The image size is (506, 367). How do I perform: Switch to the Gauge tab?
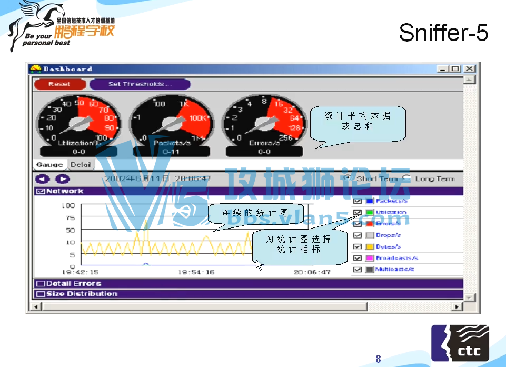click(x=49, y=165)
